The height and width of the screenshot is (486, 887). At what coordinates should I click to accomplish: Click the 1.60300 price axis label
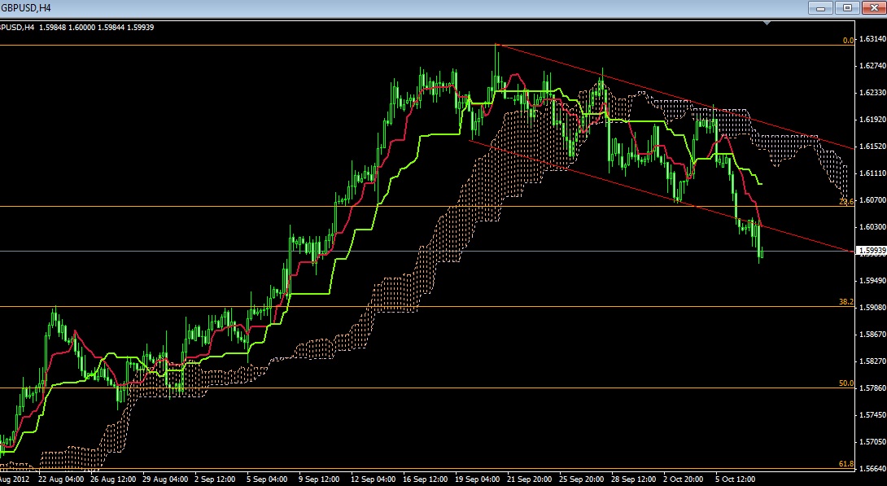872,227
